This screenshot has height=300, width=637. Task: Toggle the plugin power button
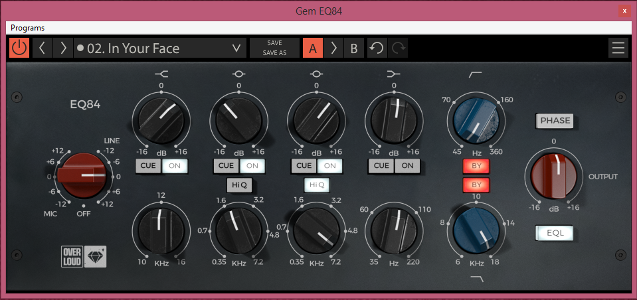pos(19,48)
